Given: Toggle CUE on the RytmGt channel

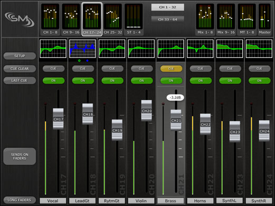Looking at the screenshot, I should pyautogui.click(x=112, y=68).
